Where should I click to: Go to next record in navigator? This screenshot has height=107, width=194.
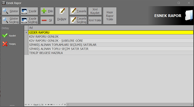(46, 105)
